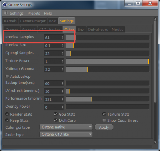Switch to the Kernels tab
The image size is (160, 151).
coord(10,21)
